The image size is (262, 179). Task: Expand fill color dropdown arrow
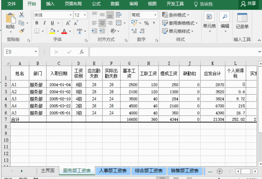[58, 31]
